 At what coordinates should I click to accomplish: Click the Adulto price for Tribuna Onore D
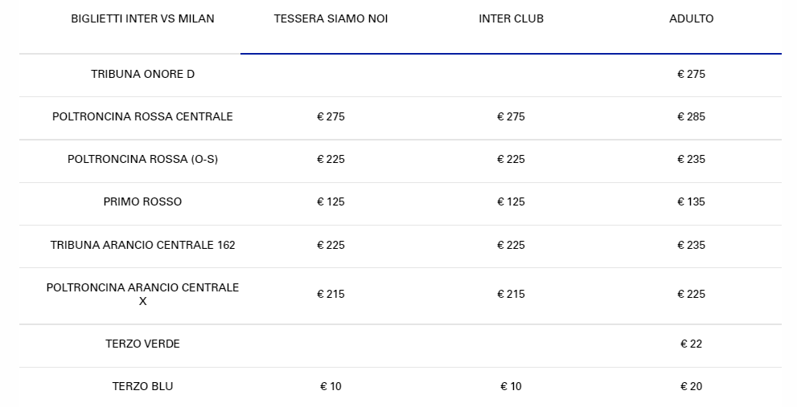(x=691, y=74)
